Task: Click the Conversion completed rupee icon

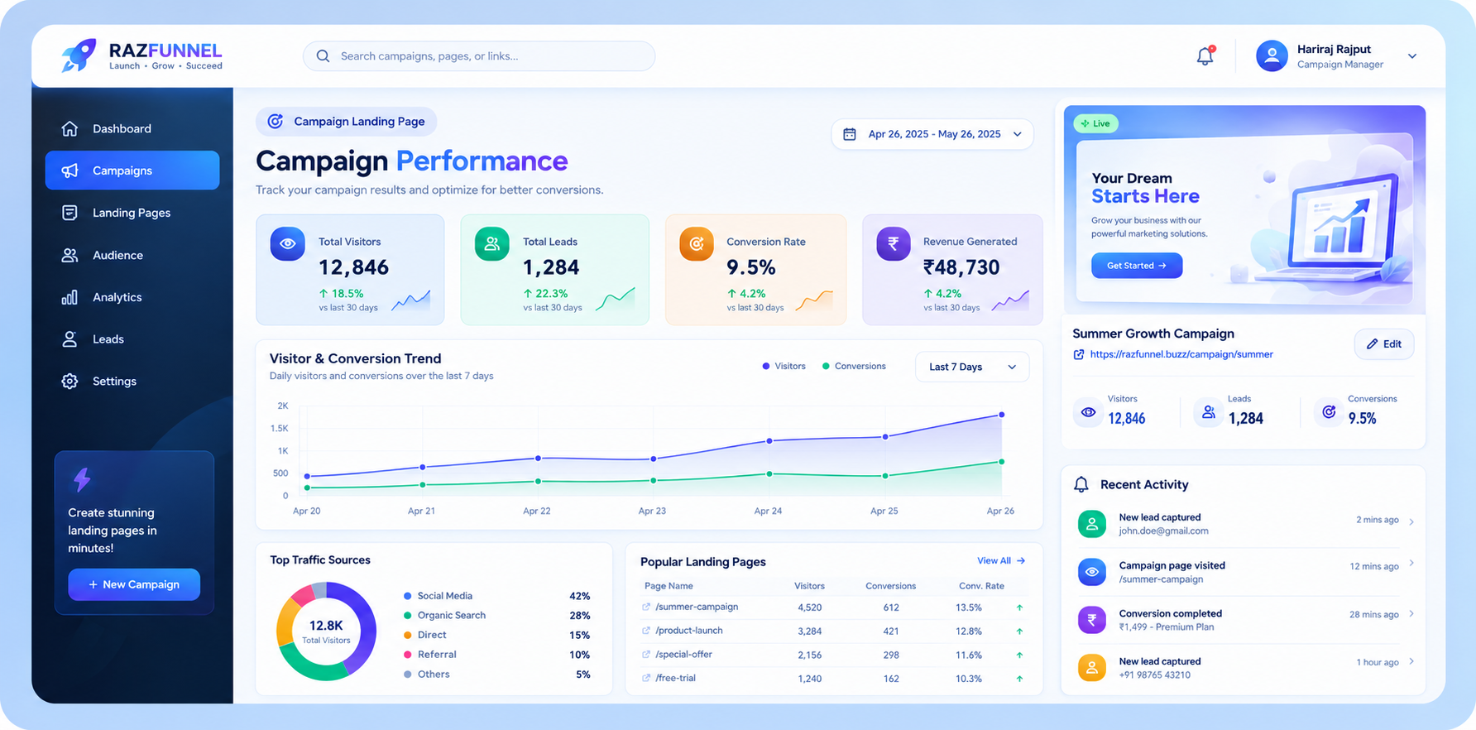Action: click(x=1092, y=620)
